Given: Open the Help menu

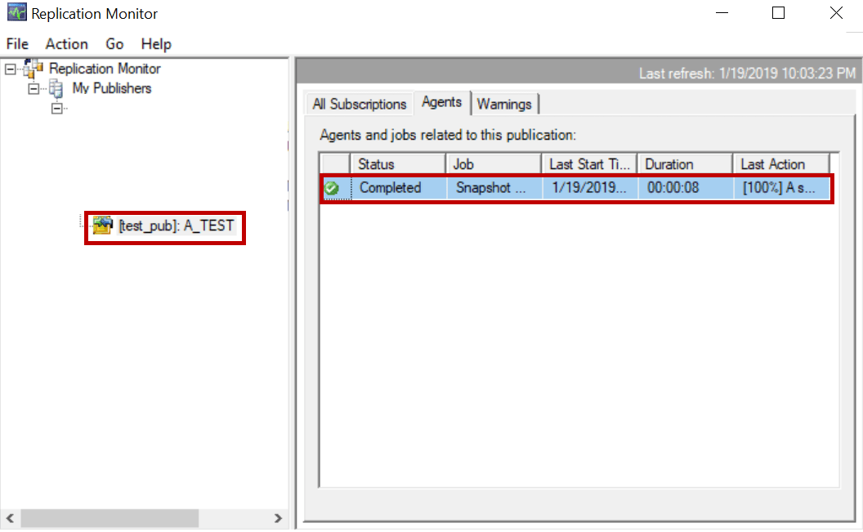Looking at the screenshot, I should (x=155, y=44).
